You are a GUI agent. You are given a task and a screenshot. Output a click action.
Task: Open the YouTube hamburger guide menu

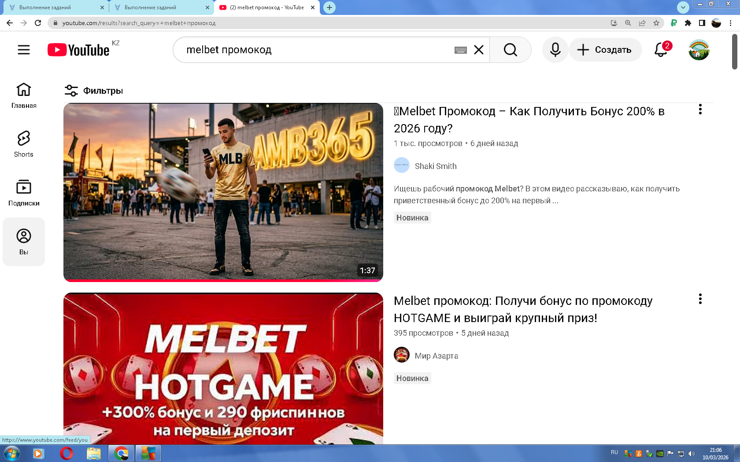click(x=24, y=50)
